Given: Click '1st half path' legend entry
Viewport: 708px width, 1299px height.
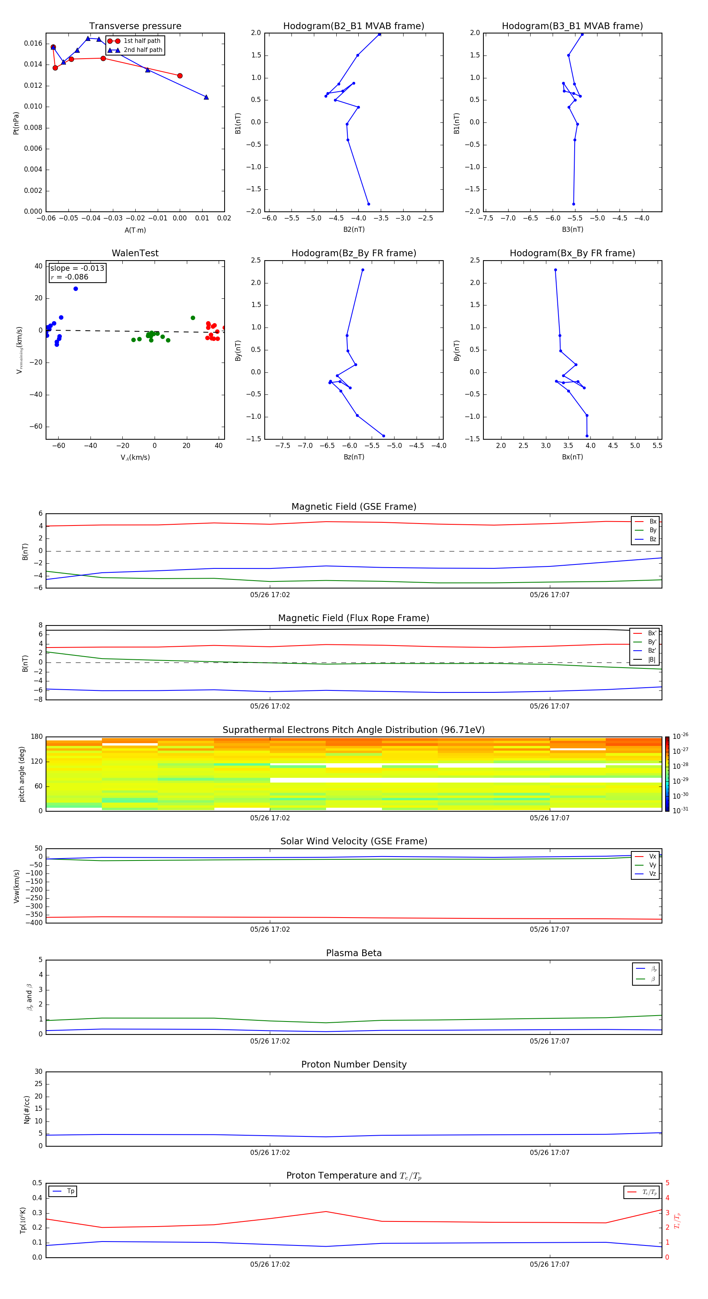Looking at the screenshot, I should click(135, 41).
